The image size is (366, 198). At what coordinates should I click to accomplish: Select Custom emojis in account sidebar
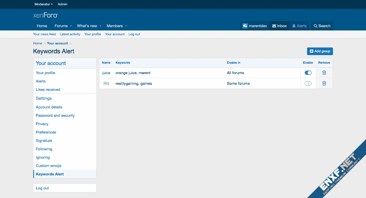tap(49, 166)
